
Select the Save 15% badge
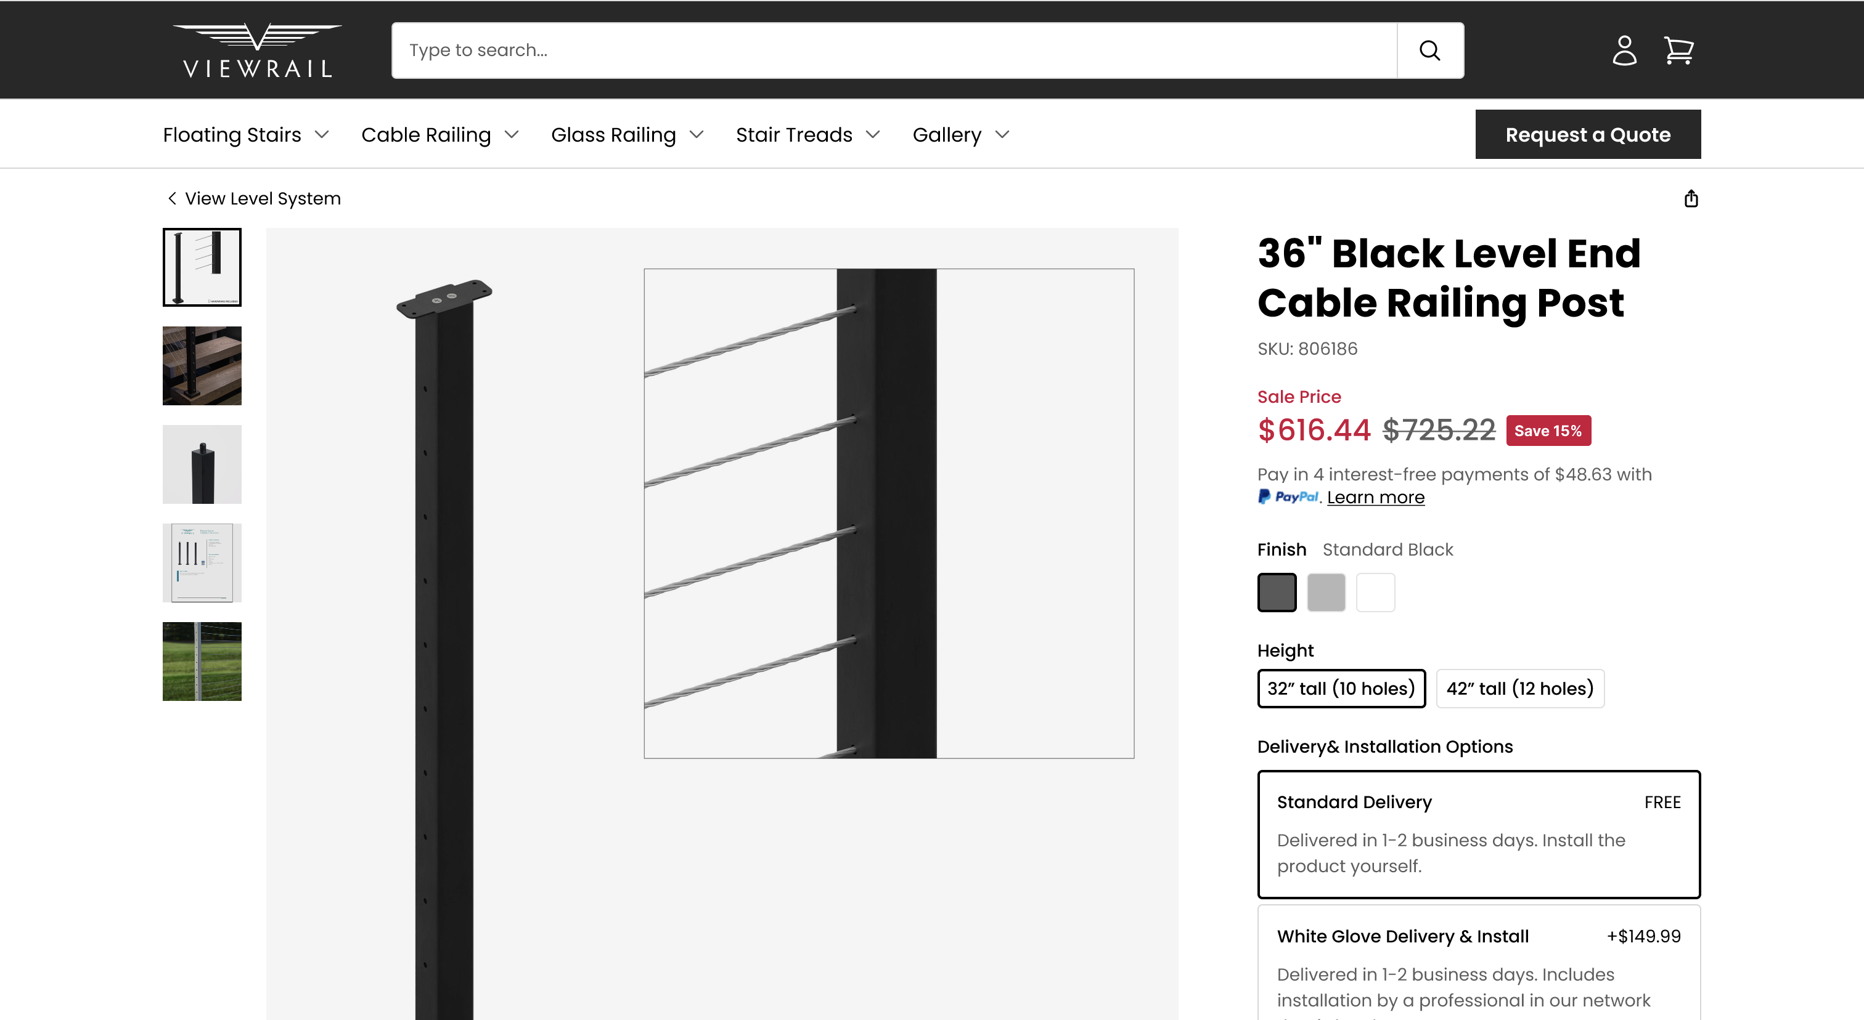[x=1548, y=430]
